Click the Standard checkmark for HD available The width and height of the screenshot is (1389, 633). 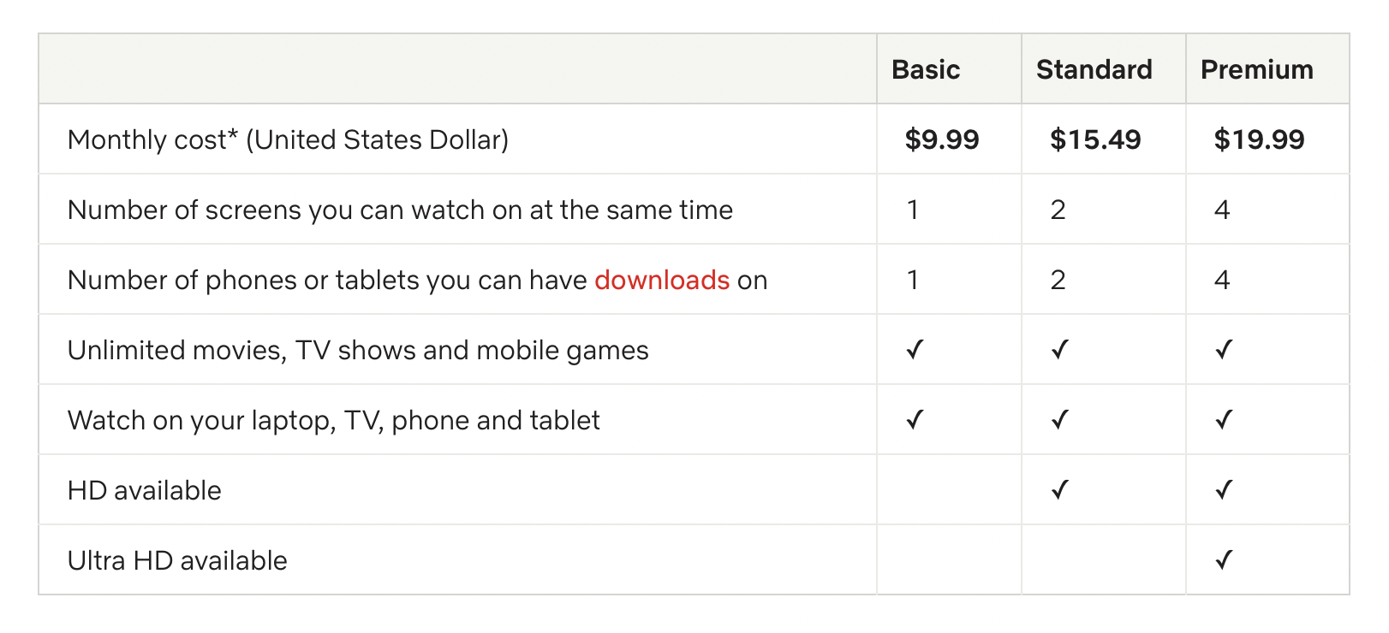1060,490
